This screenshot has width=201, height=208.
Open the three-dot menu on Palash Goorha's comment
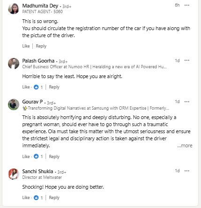coord(187,60)
